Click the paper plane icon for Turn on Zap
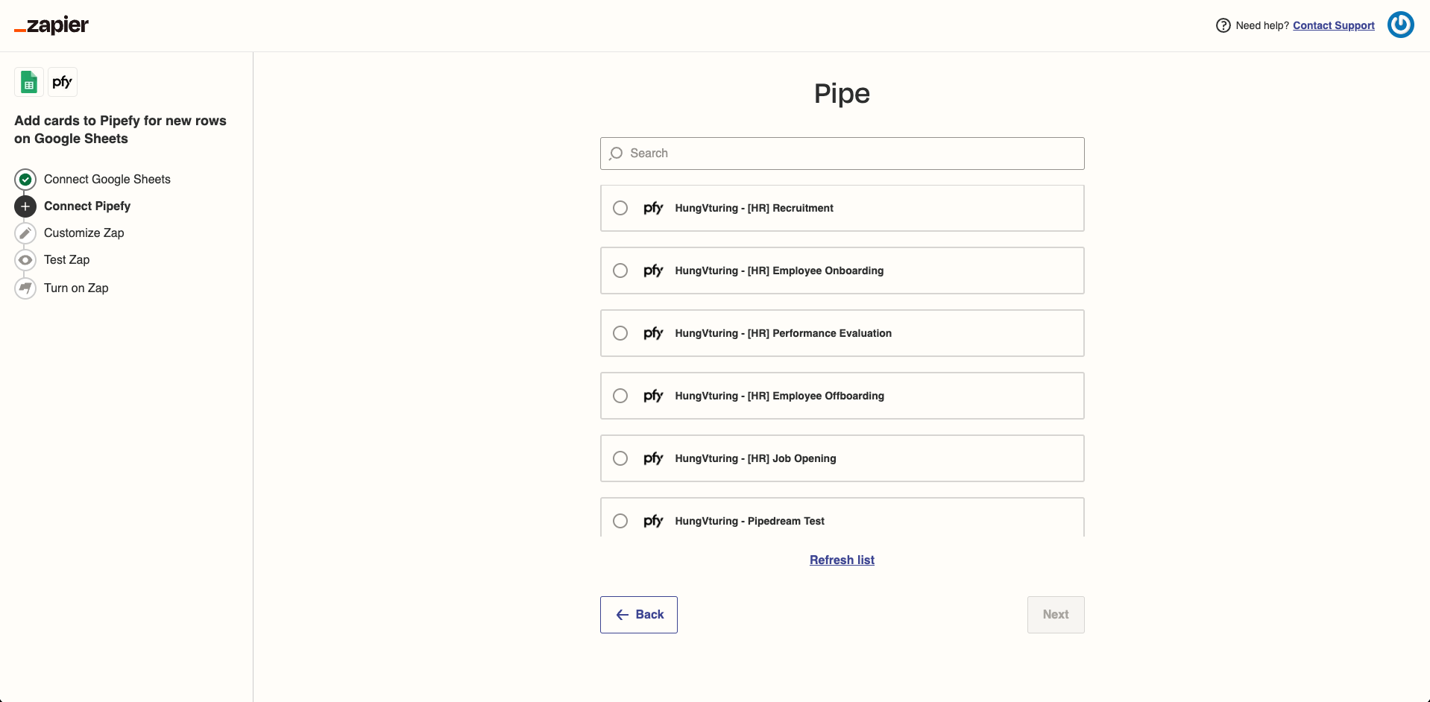Viewport: 1430px width, 702px height. 25,288
